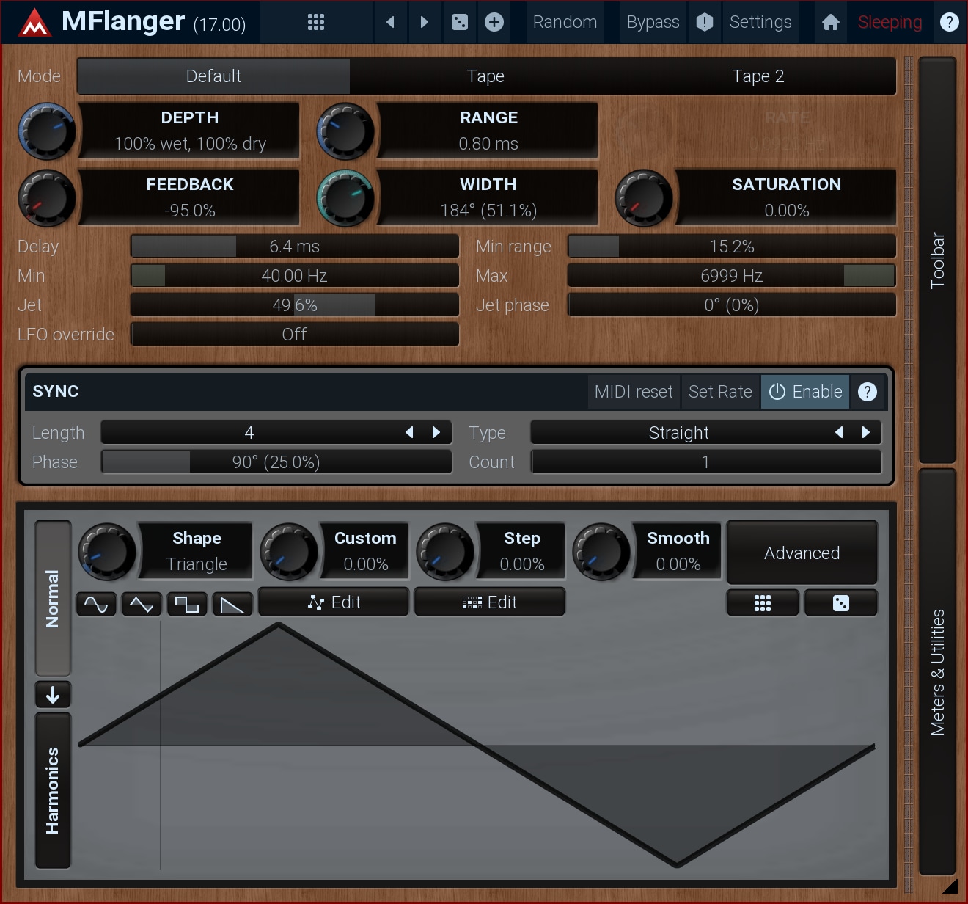Click the home icon in title bar
968x904 pixels.
(830, 22)
